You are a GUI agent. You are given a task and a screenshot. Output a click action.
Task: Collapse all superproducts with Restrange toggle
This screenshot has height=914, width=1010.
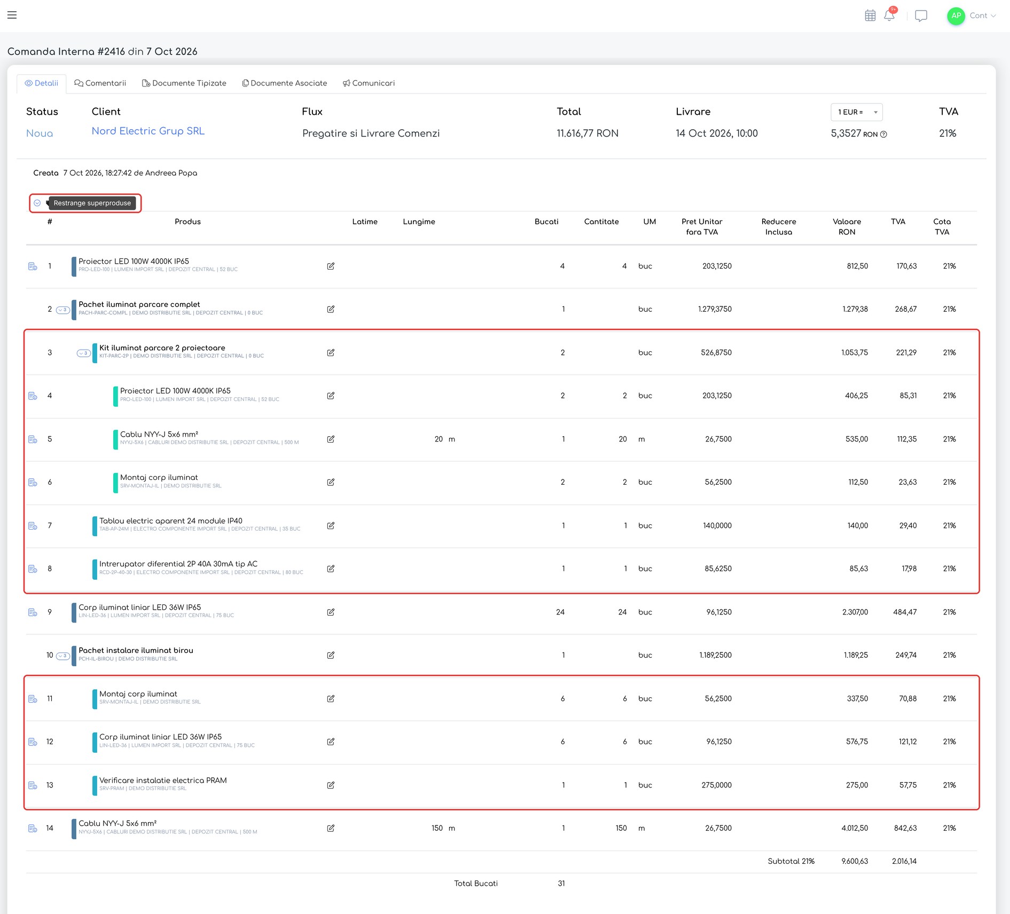[37, 203]
